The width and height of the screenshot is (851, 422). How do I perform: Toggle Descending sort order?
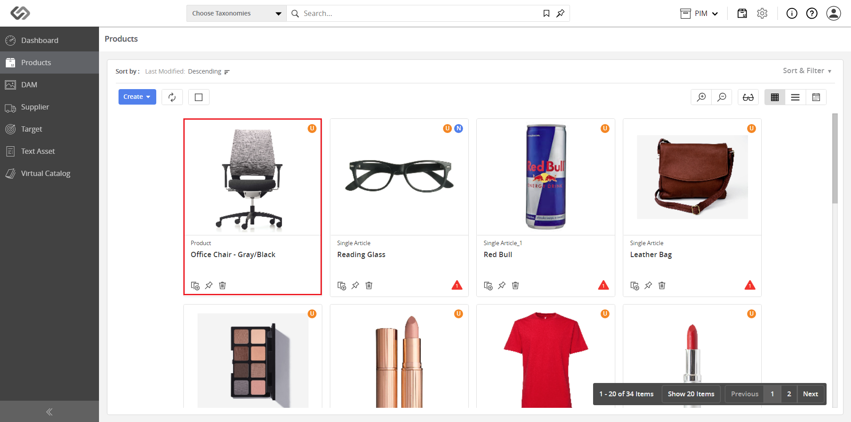pos(209,71)
